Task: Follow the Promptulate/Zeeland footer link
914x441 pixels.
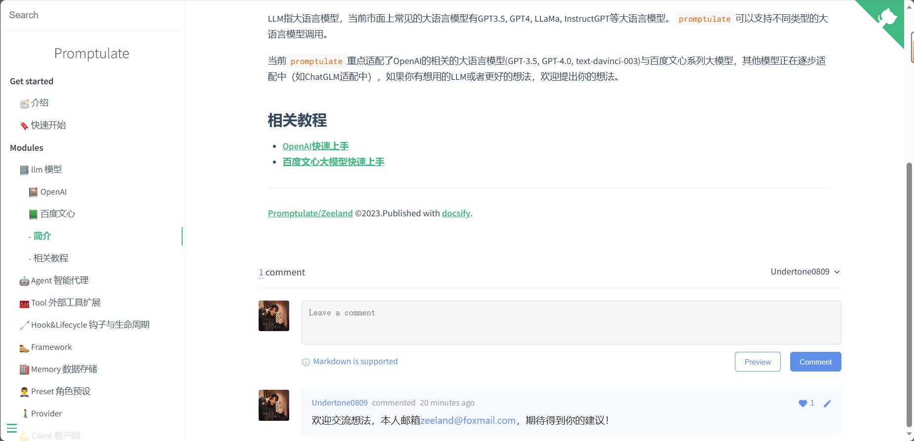Action: pos(310,213)
